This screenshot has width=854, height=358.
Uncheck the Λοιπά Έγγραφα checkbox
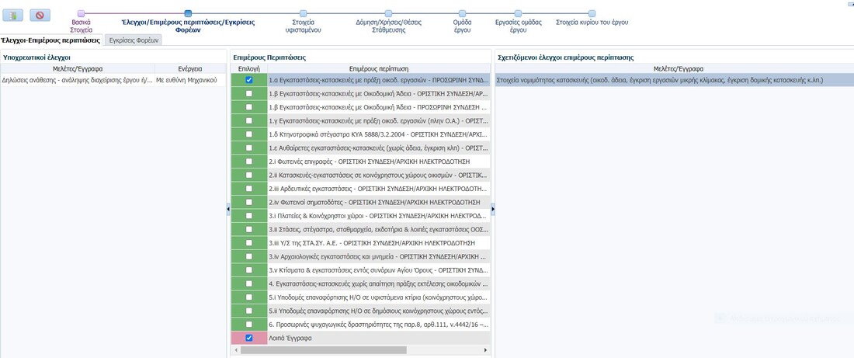(248, 339)
